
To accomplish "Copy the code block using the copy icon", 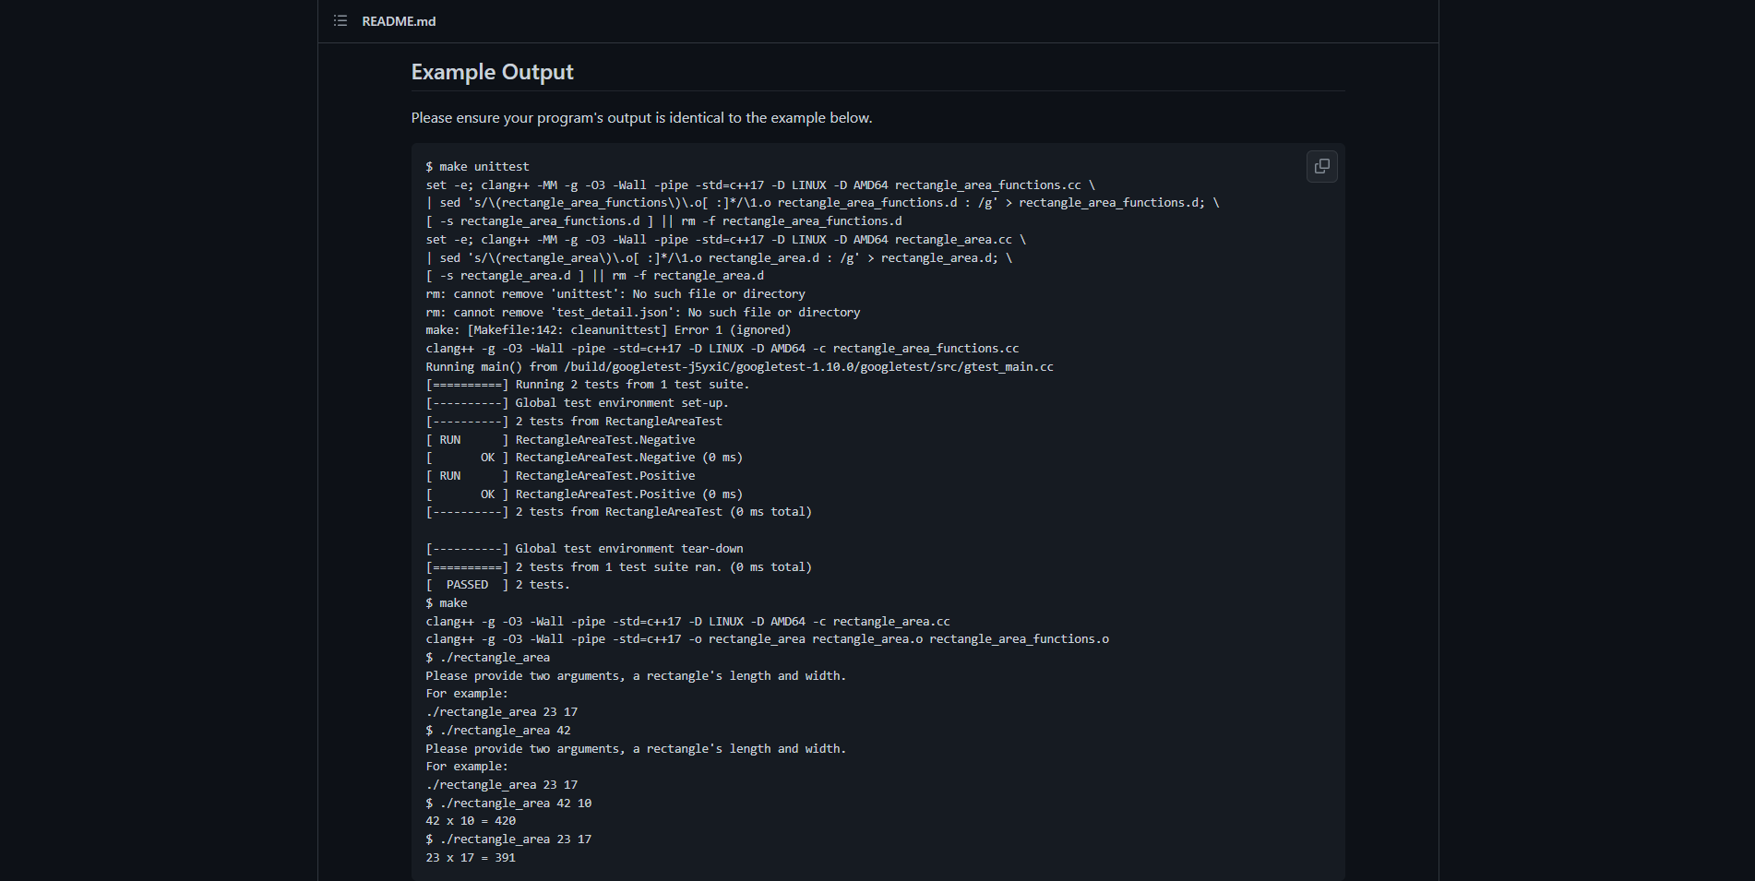I will pyautogui.click(x=1321, y=166).
